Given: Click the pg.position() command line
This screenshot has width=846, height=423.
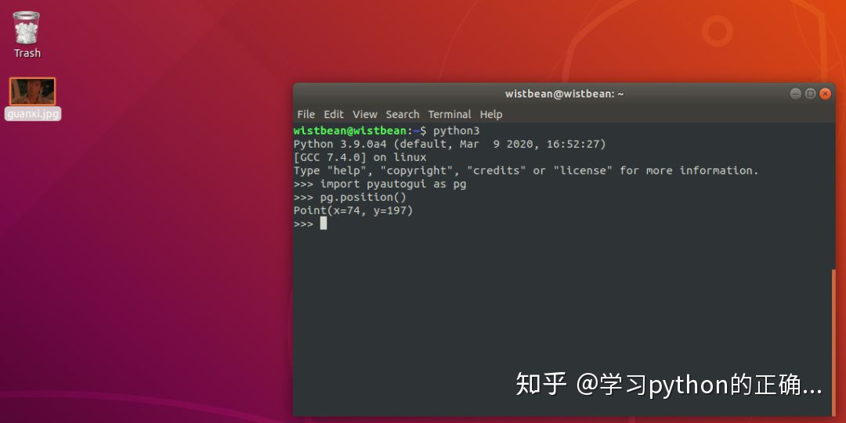Looking at the screenshot, I should point(350,197).
